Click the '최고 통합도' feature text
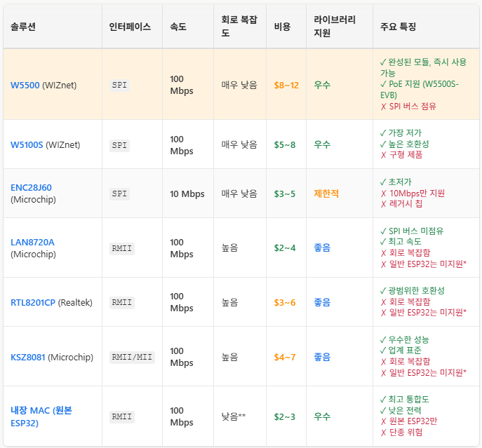The width and height of the screenshot is (482, 448). [x=408, y=400]
